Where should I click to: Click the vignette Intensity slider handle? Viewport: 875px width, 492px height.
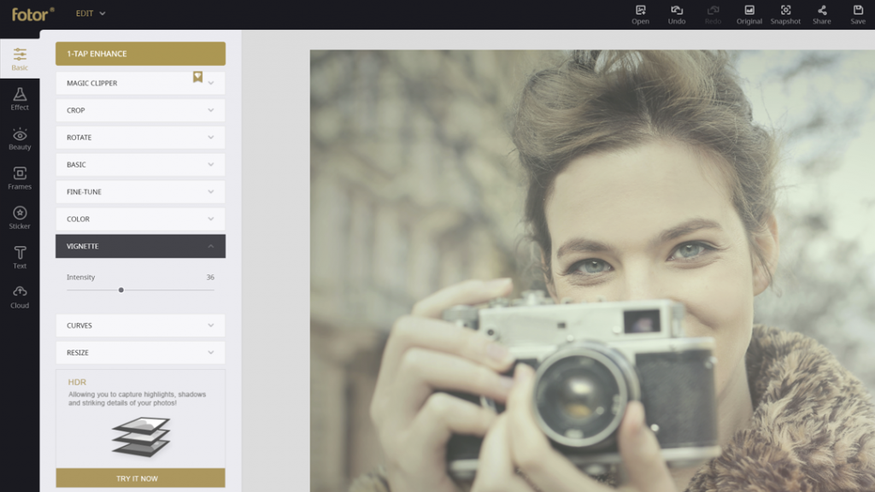121,290
